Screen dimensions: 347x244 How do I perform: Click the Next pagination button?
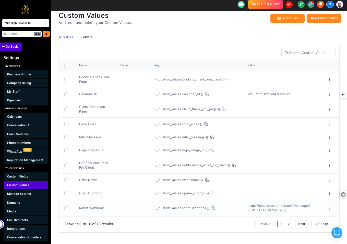click(302, 224)
